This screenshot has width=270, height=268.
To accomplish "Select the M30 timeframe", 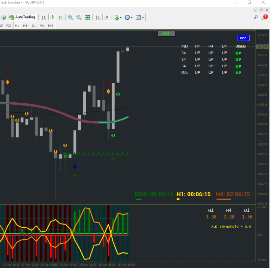I will click(x=8, y=26).
